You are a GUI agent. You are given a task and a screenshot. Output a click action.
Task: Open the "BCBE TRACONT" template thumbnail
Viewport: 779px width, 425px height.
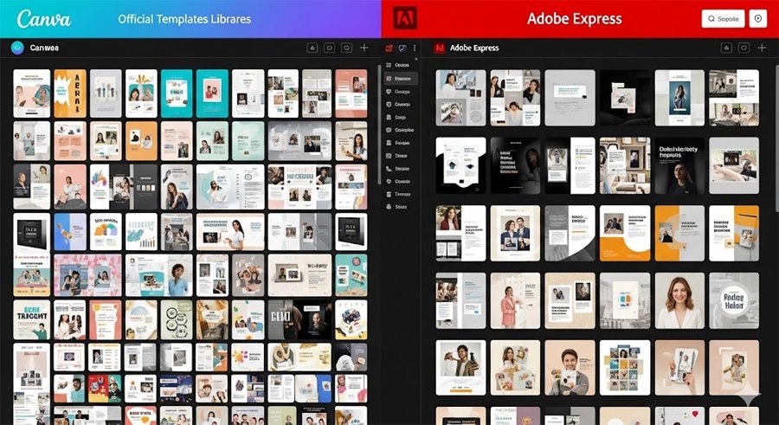pos(32,319)
